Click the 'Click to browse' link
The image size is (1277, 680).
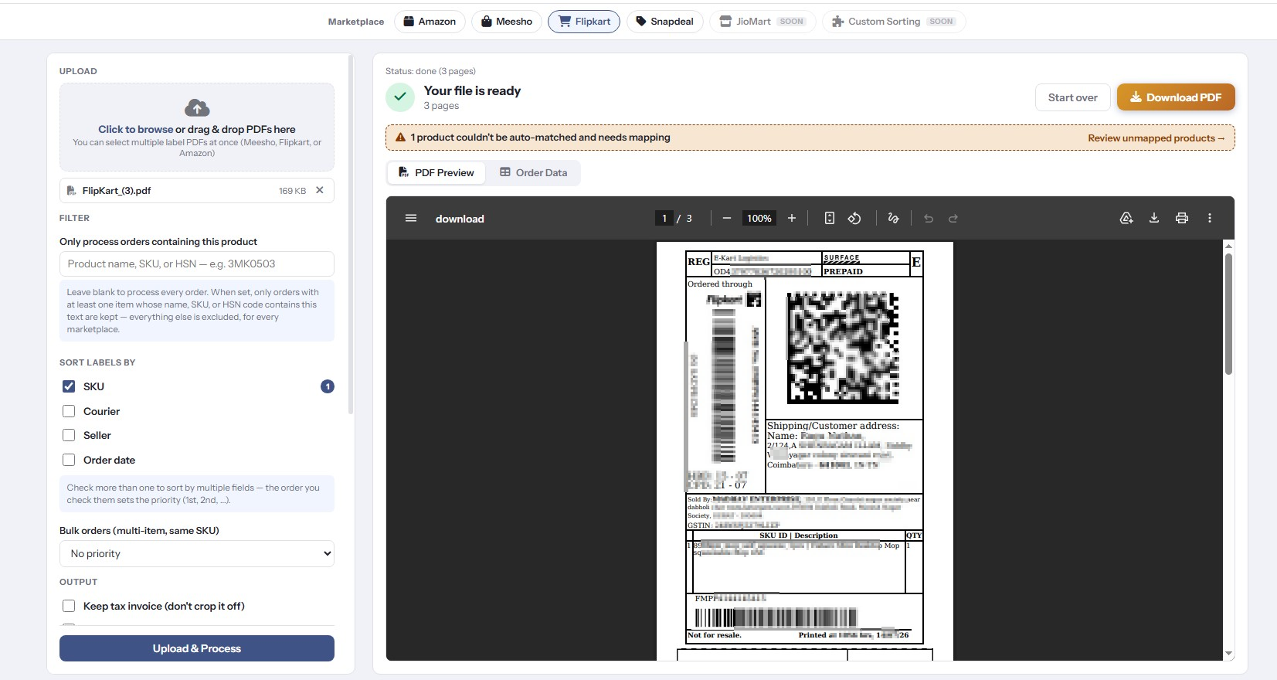coord(135,129)
